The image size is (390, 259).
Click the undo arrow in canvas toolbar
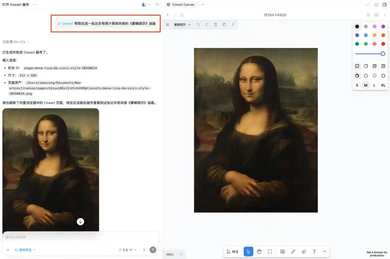click(x=198, y=24)
